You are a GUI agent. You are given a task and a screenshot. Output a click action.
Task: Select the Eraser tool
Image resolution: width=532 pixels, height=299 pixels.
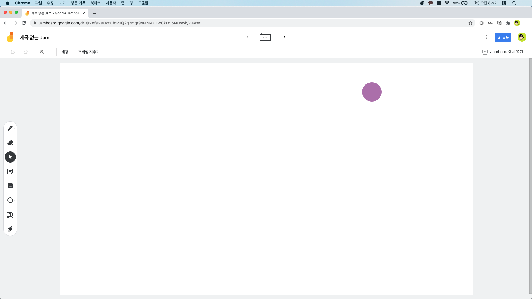[10, 143]
